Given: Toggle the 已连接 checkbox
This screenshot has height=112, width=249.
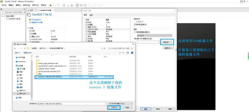Looking at the screenshot, I should click(x=135, y=22).
